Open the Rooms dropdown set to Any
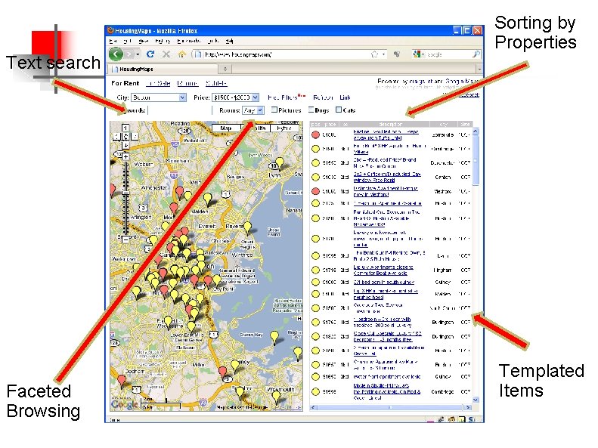This screenshot has height=448, width=598. pos(253,110)
